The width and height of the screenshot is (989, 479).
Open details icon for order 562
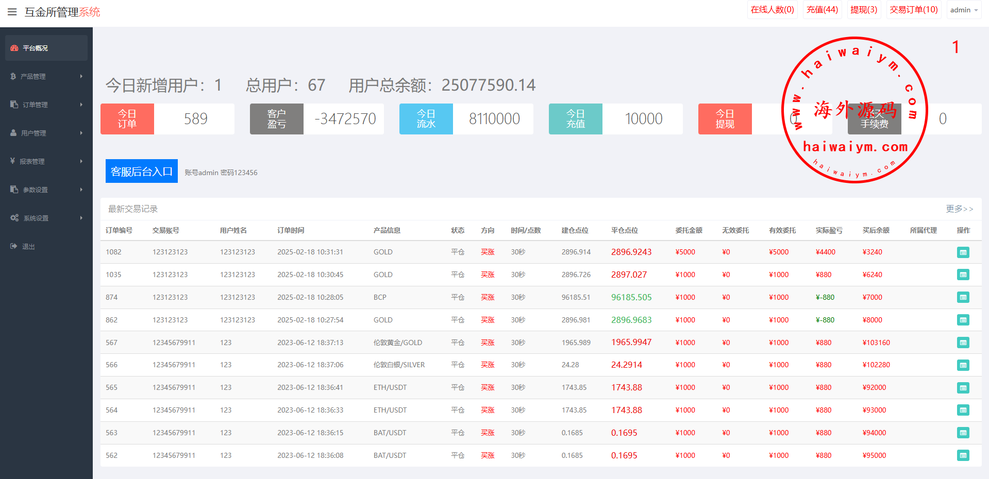click(x=963, y=455)
